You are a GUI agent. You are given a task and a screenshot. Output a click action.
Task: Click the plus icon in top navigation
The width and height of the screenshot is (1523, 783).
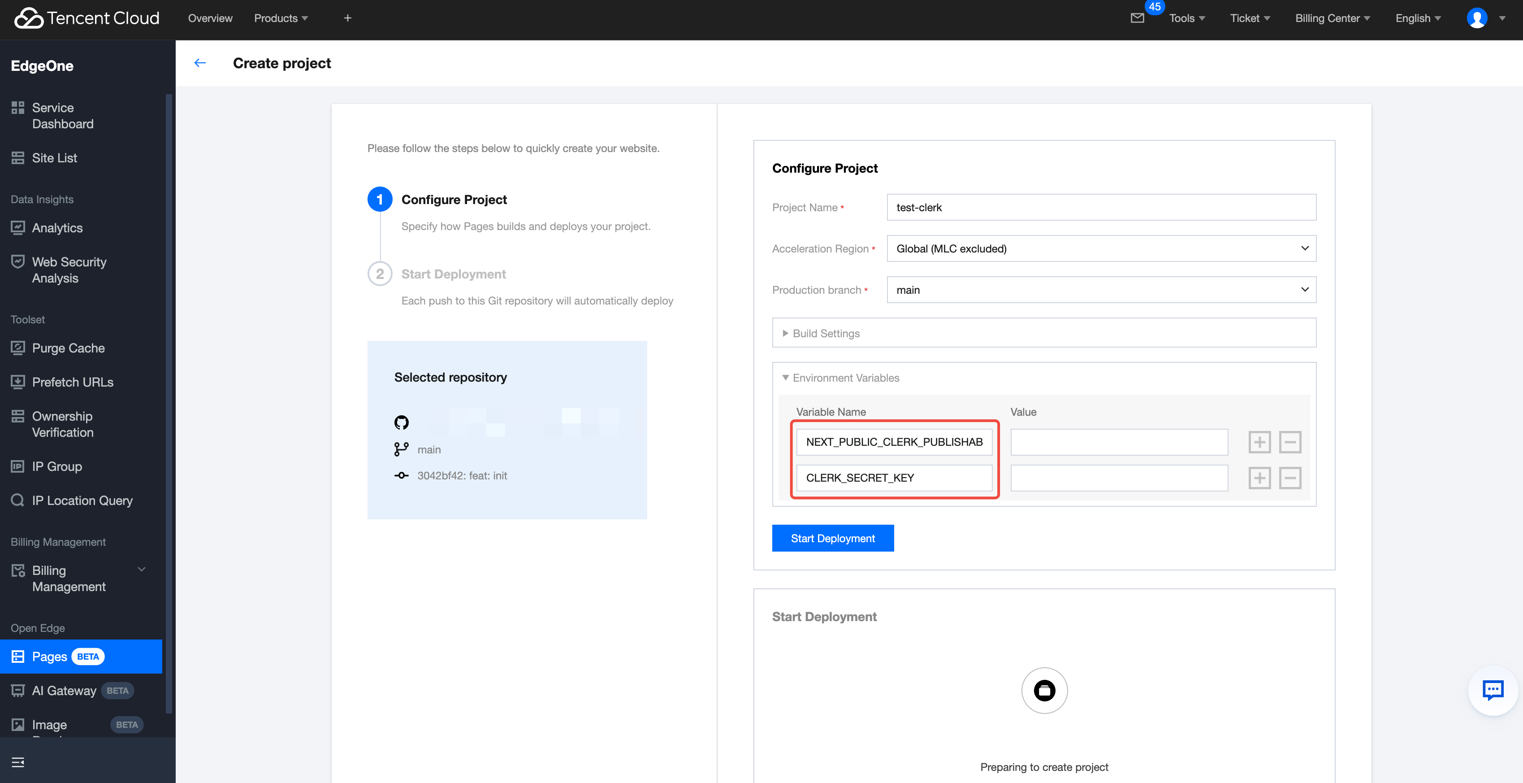pos(348,18)
